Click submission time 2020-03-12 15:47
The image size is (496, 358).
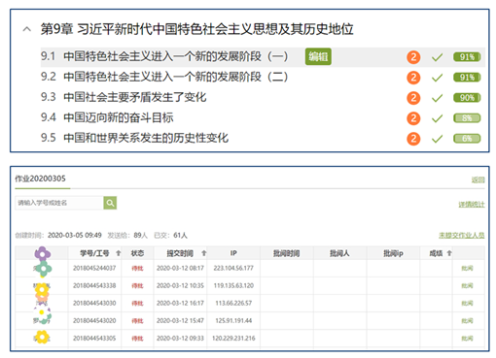click(x=180, y=321)
